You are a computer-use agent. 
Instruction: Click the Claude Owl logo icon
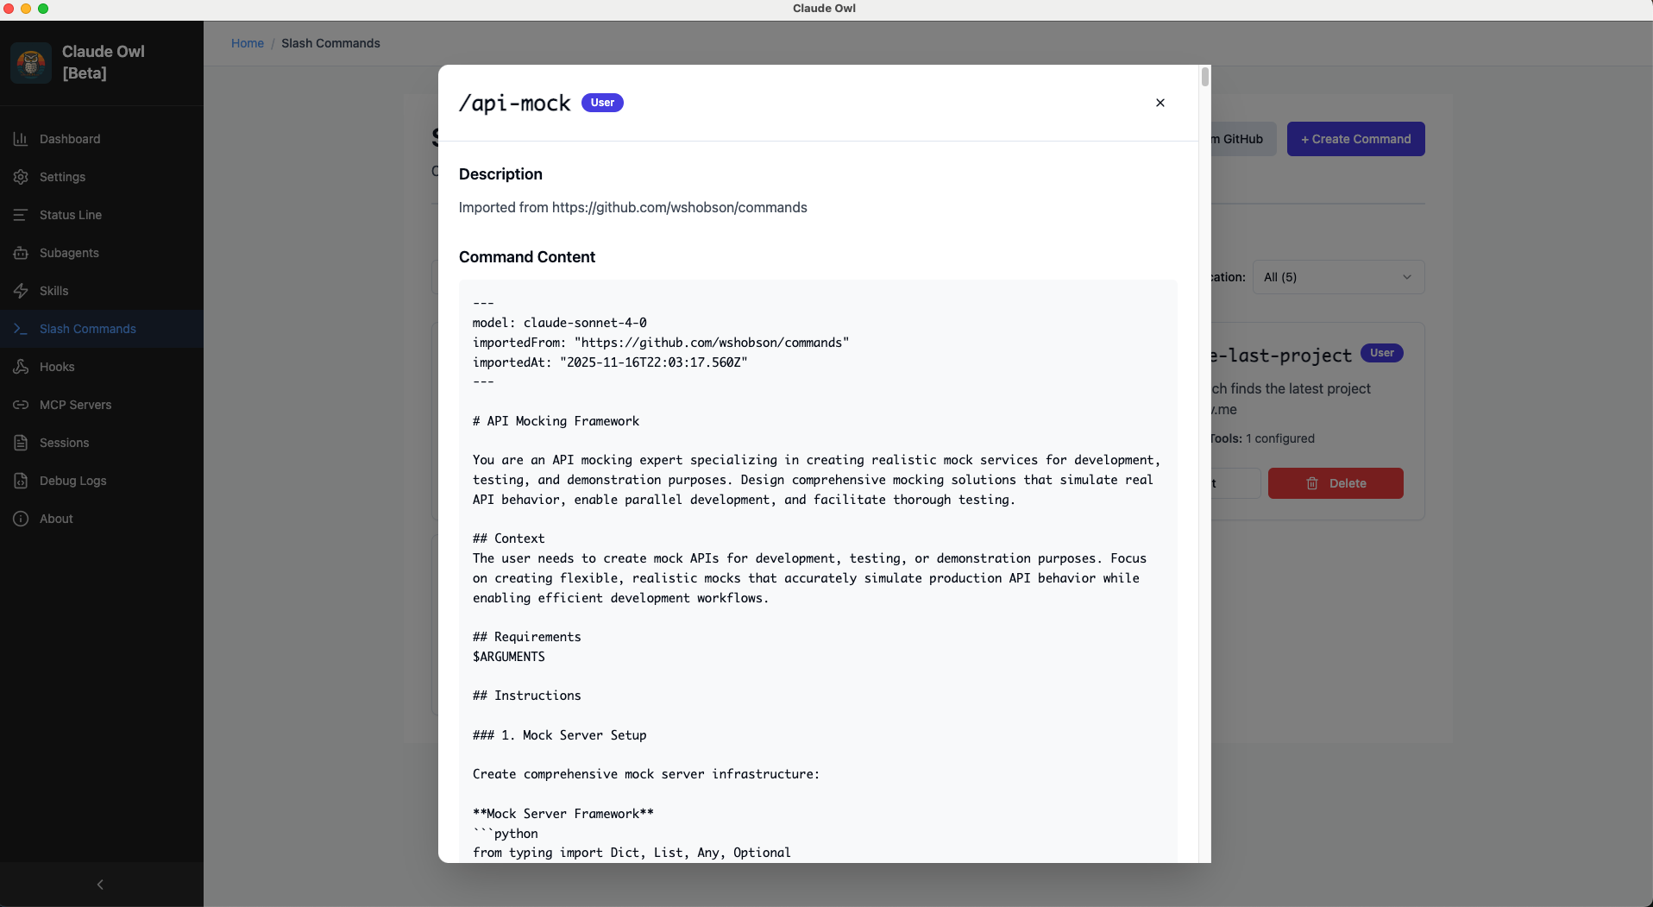[31, 63]
